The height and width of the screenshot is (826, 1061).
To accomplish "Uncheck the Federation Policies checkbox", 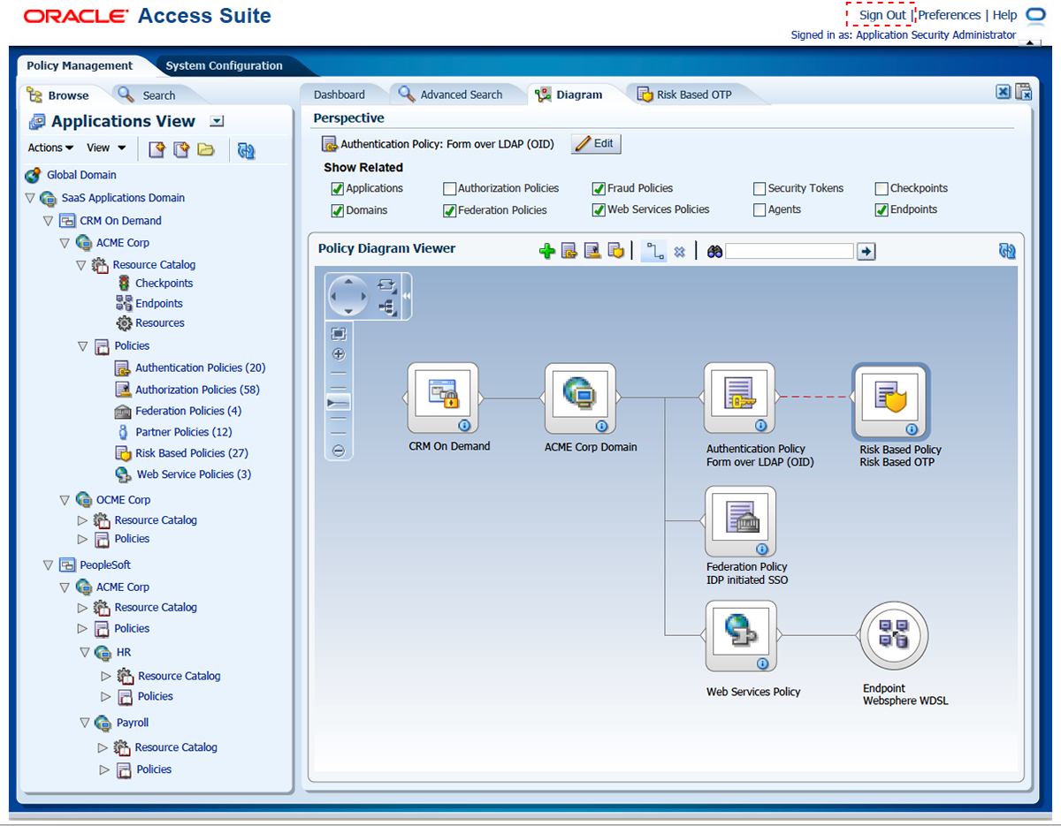I will pyautogui.click(x=449, y=210).
